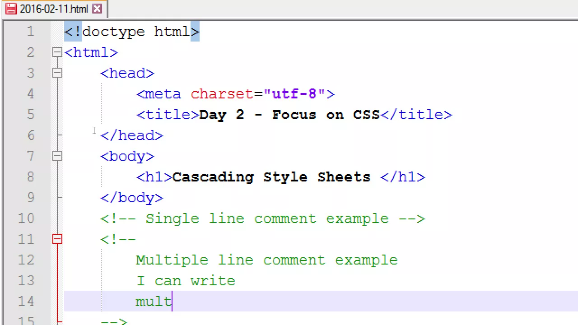Screen dimensions: 578x325
Task: Click the charset attribute name
Action: click(222, 94)
